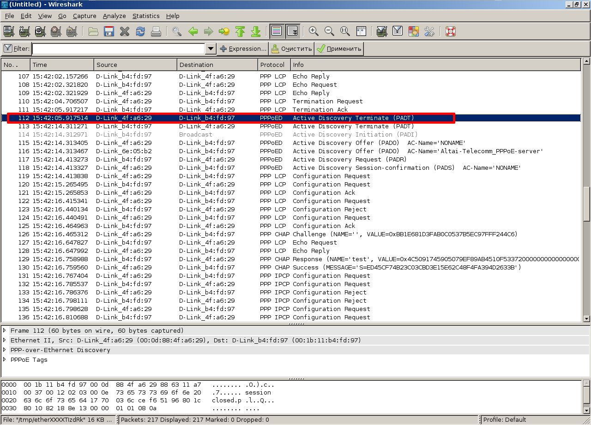Open the coloring rules icon
Image resolution: width=591 pixels, height=425 pixels.
click(x=413, y=31)
